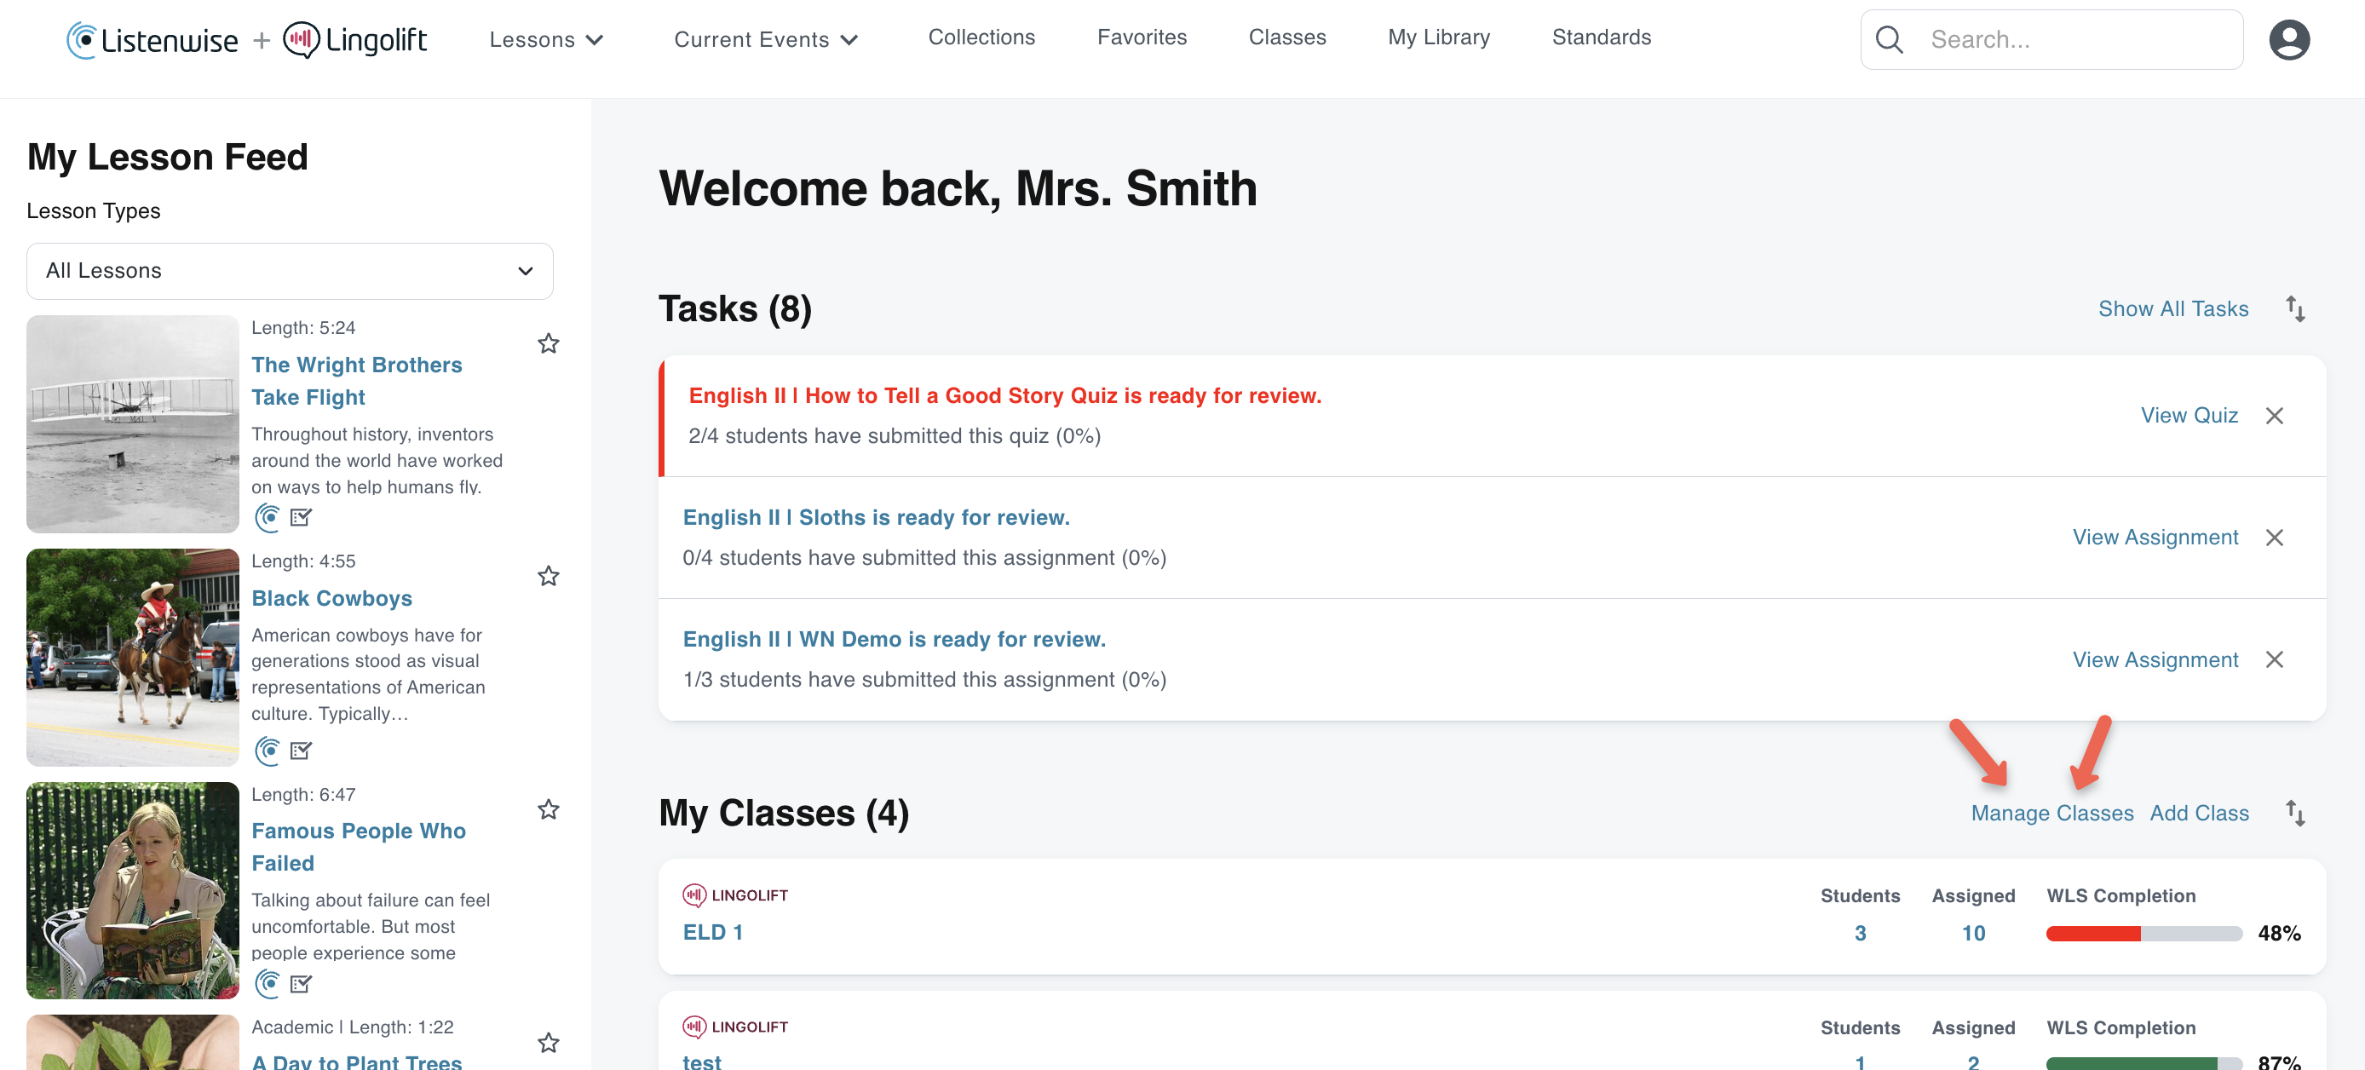This screenshot has height=1070, width=2365.
Task: Open the class named test
Action: (701, 1061)
